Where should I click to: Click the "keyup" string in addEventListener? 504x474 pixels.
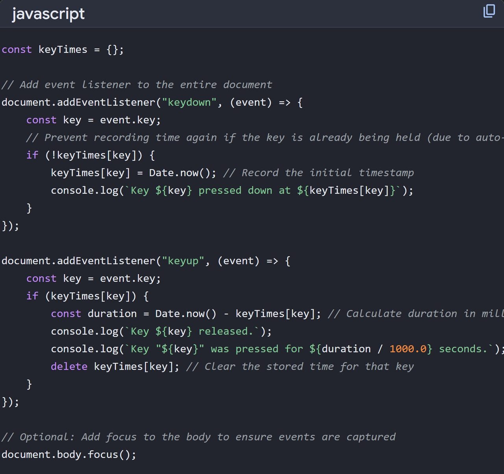183,261
